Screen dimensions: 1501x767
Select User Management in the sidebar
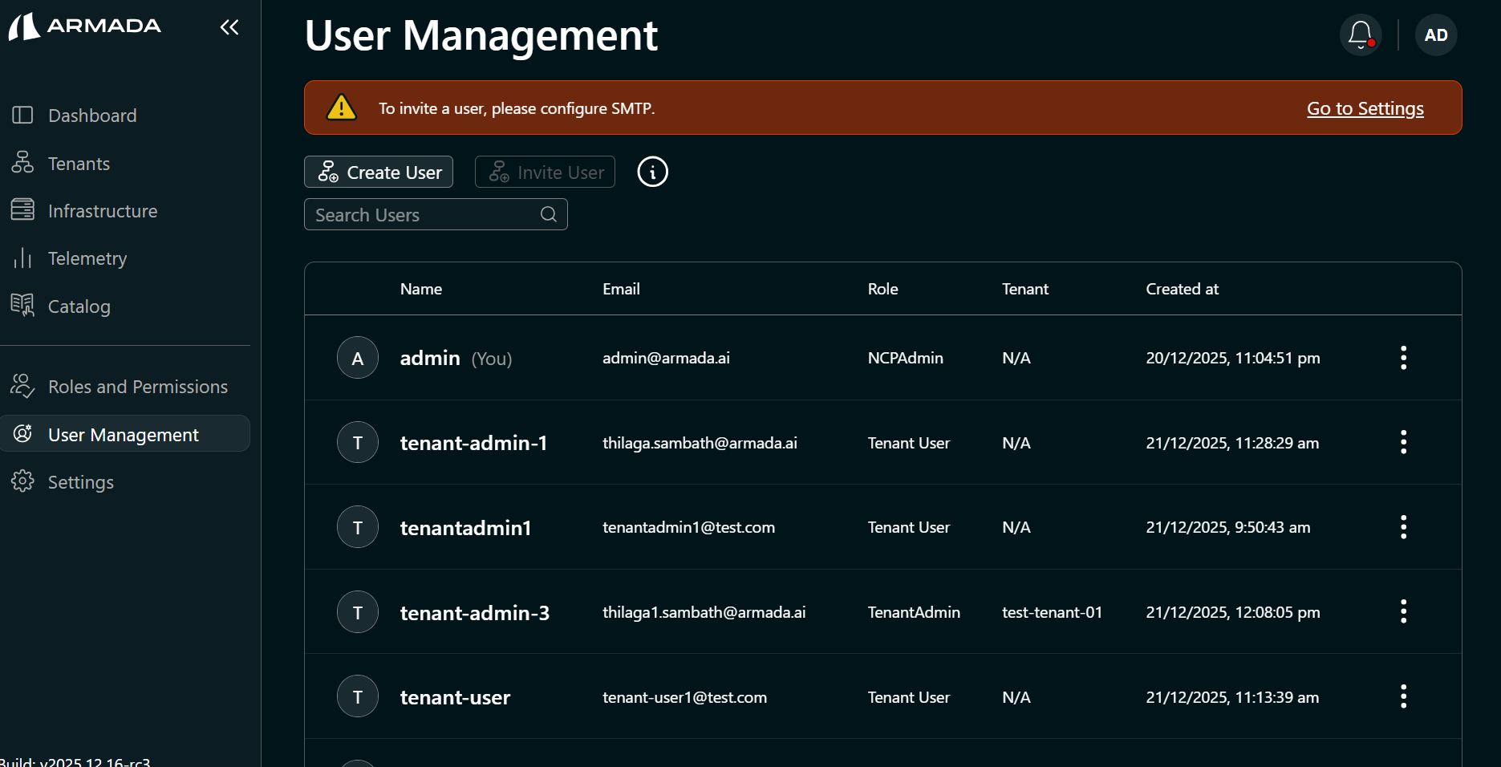tap(123, 434)
